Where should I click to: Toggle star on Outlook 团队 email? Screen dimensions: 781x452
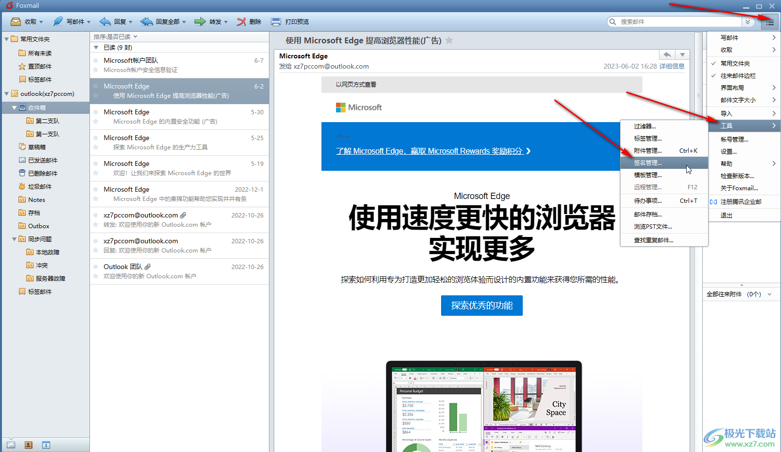(96, 276)
